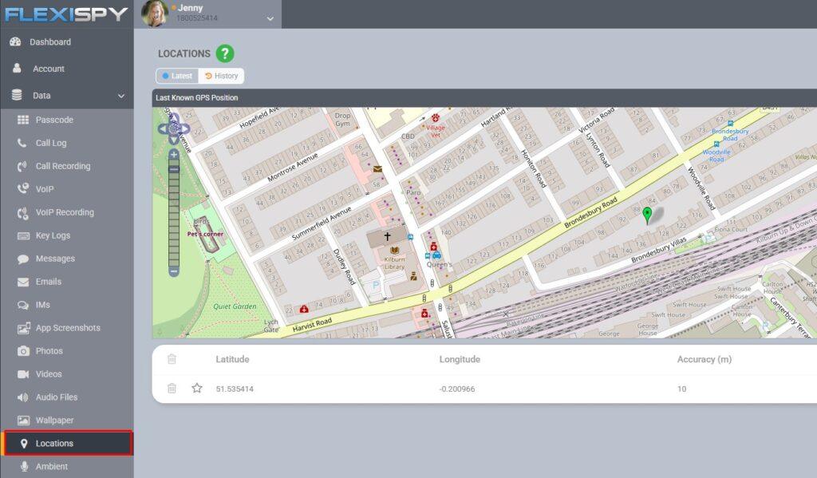
Task: Click the Ambient microphone icon
Action: click(23, 466)
